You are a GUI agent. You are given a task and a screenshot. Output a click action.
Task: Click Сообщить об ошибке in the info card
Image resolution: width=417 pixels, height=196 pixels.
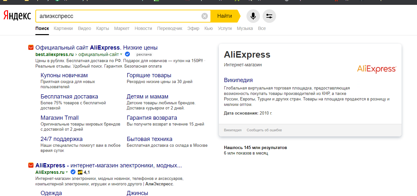click(x=264, y=130)
